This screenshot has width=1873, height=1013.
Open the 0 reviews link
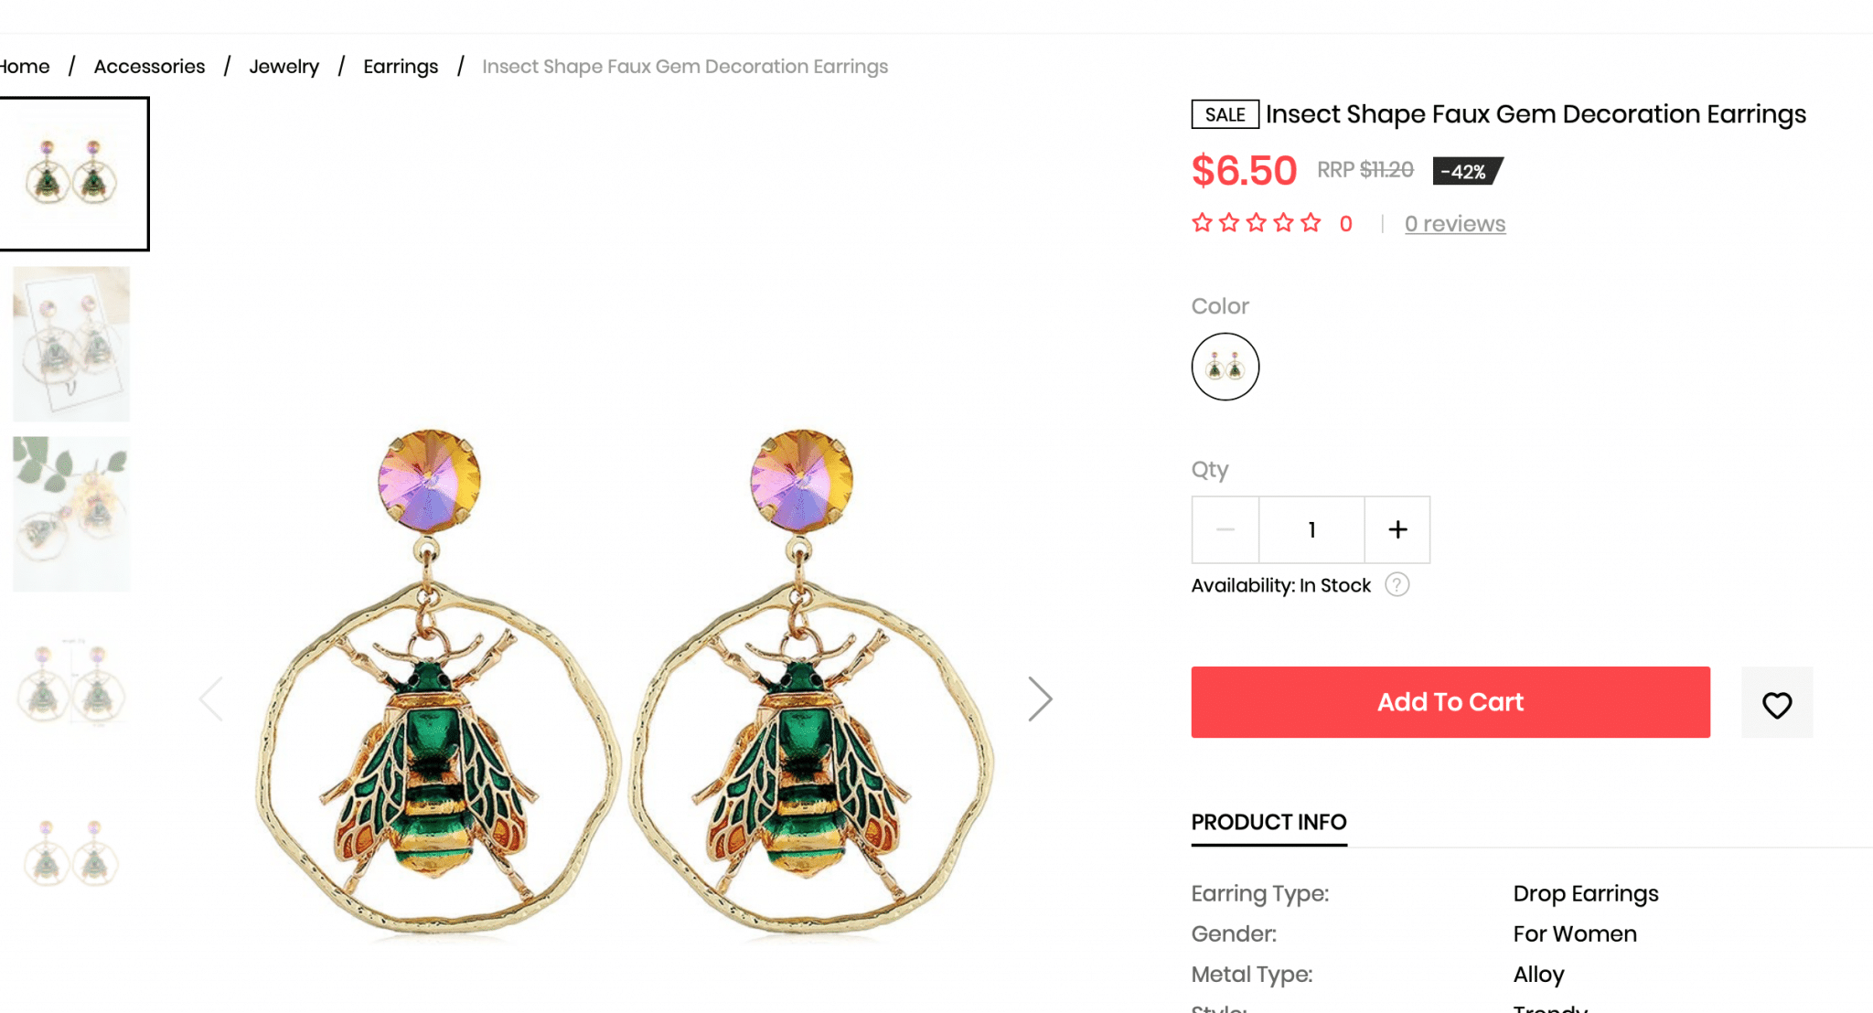(1455, 224)
